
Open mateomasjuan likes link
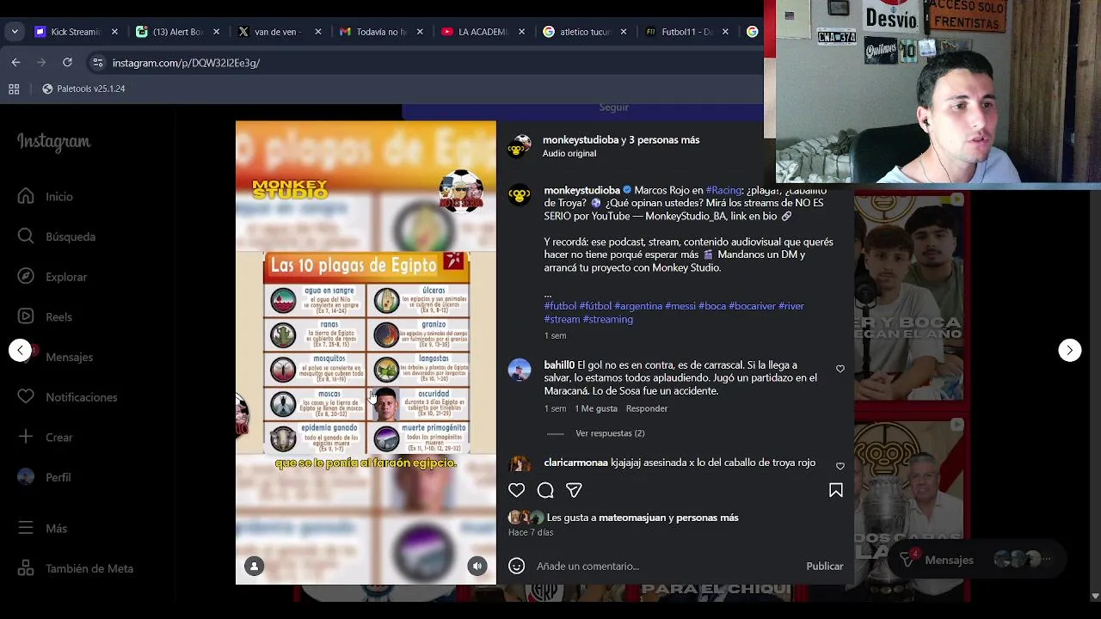[x=632, y=518]
